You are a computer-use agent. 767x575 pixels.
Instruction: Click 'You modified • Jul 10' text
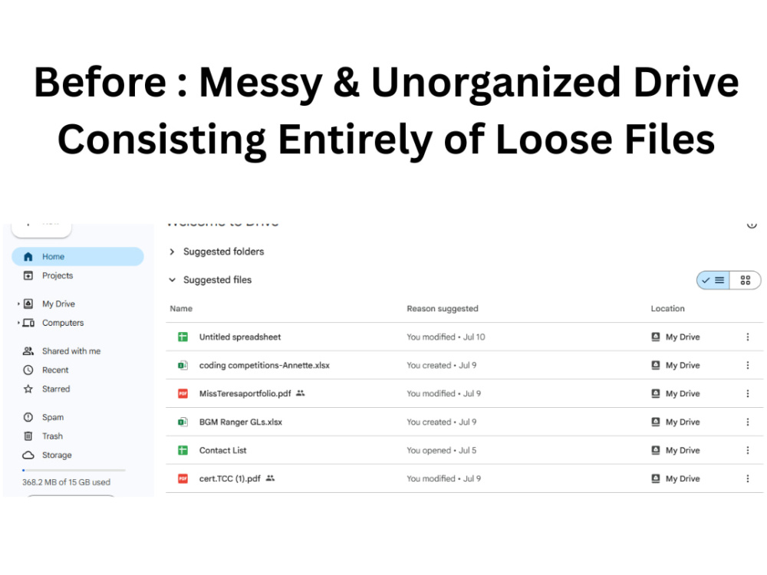pyautogui.click(x=446, y=337)
